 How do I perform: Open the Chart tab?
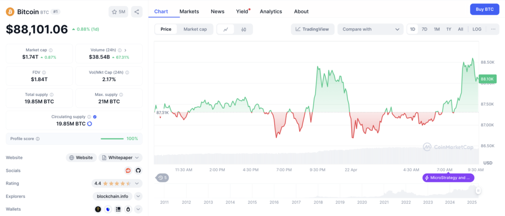tap(161, 11)
